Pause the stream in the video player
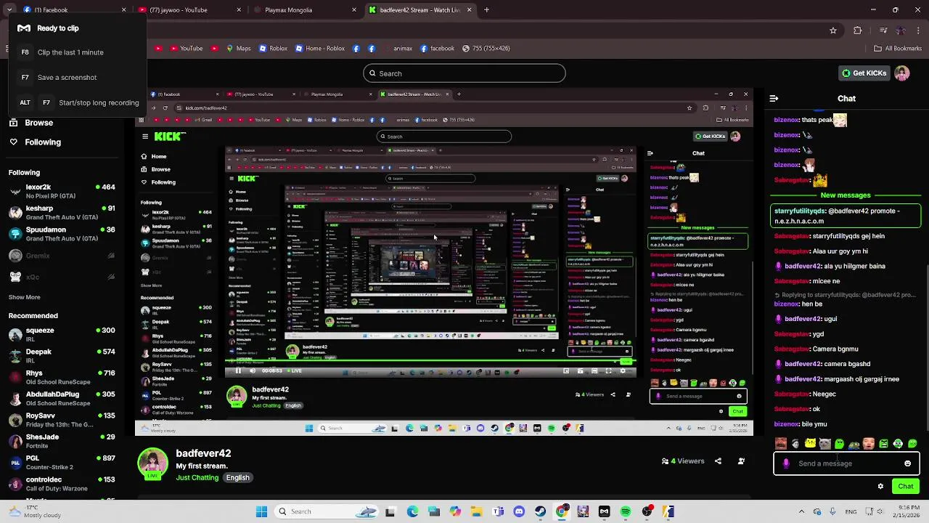929x523 pixels. tap(237, 370)
